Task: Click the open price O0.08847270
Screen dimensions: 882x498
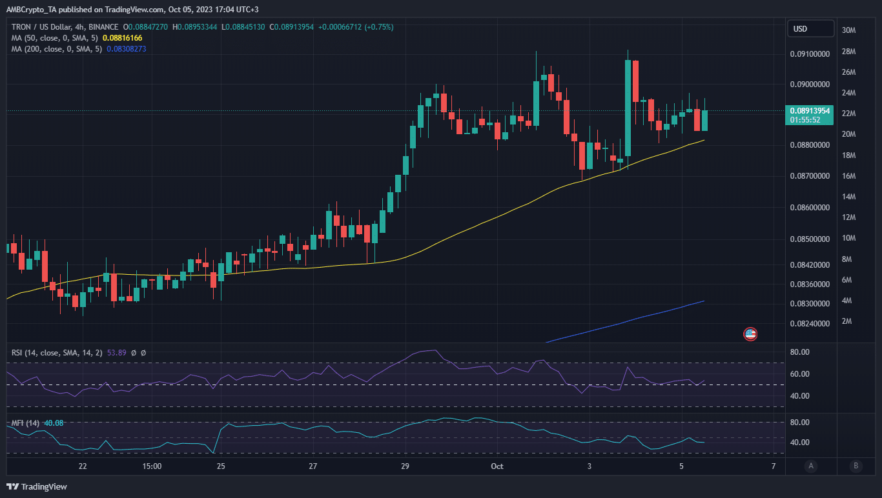Action: [x=145, y=27]
